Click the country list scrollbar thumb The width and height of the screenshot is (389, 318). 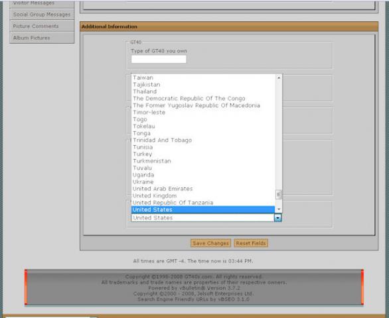click(279, 194)
